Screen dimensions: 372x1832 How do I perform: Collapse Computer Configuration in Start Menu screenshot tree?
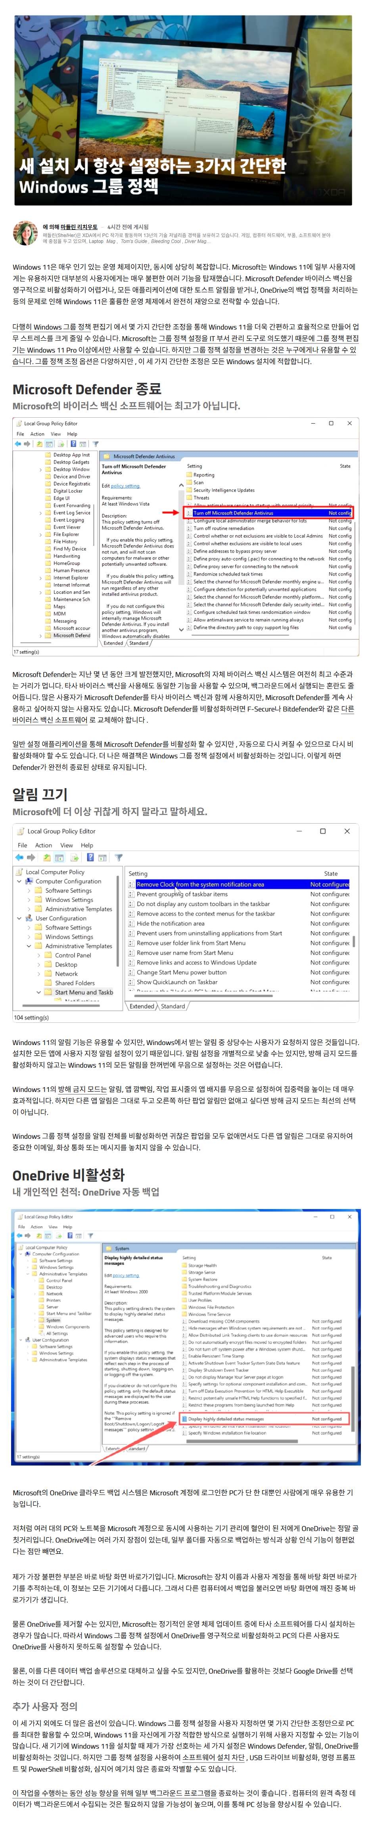pos(20,881)
